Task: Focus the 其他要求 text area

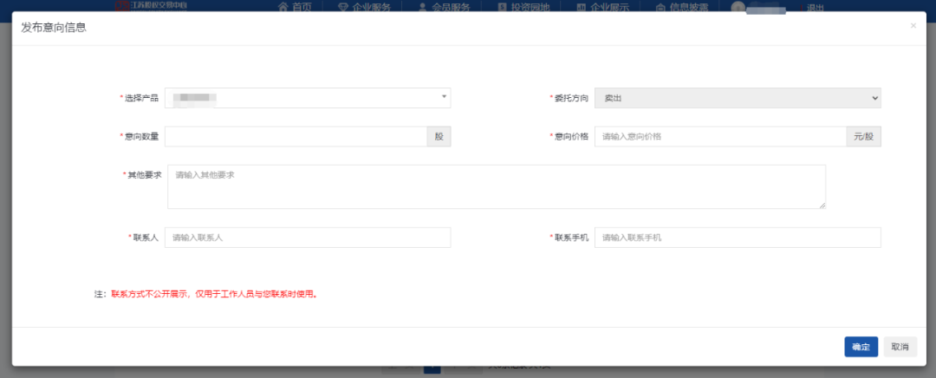Action: click(x=496, y=186)
